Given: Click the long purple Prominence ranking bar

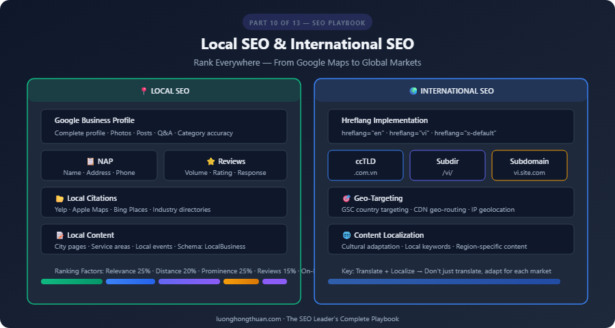Looking at the screenshot, I should pos(189,282).
